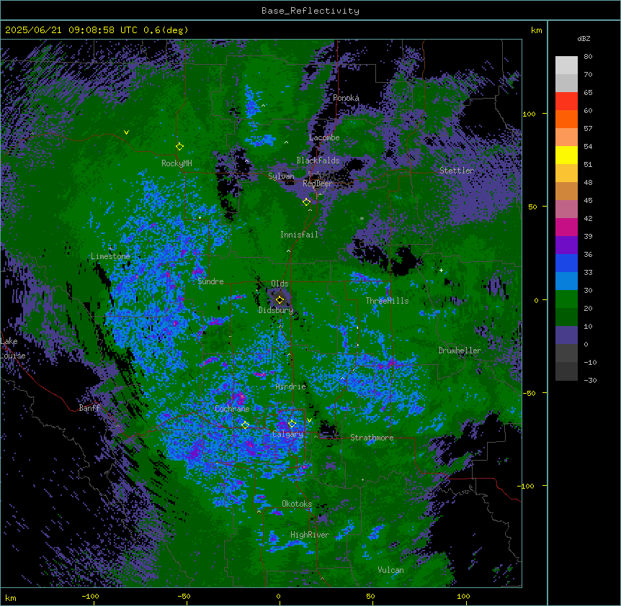Click the Calgary city label
621x606 pixels.
click(x=287, y=434)
